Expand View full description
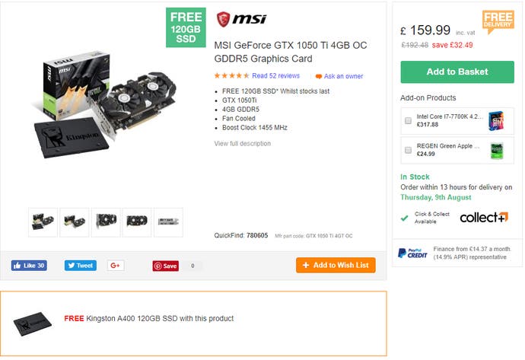 [x=243, y=143]
